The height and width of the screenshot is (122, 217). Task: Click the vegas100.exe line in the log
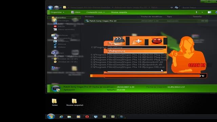tap(128, 67)
